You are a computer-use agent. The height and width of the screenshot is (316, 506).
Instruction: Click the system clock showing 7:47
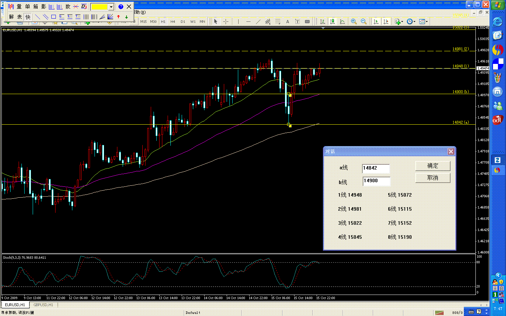click(x=498, y=309)
